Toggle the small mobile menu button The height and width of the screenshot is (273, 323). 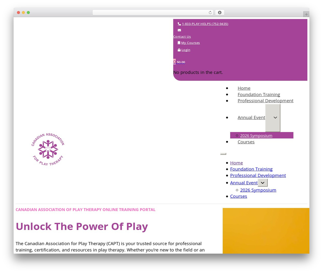click(x=223, y=154)
